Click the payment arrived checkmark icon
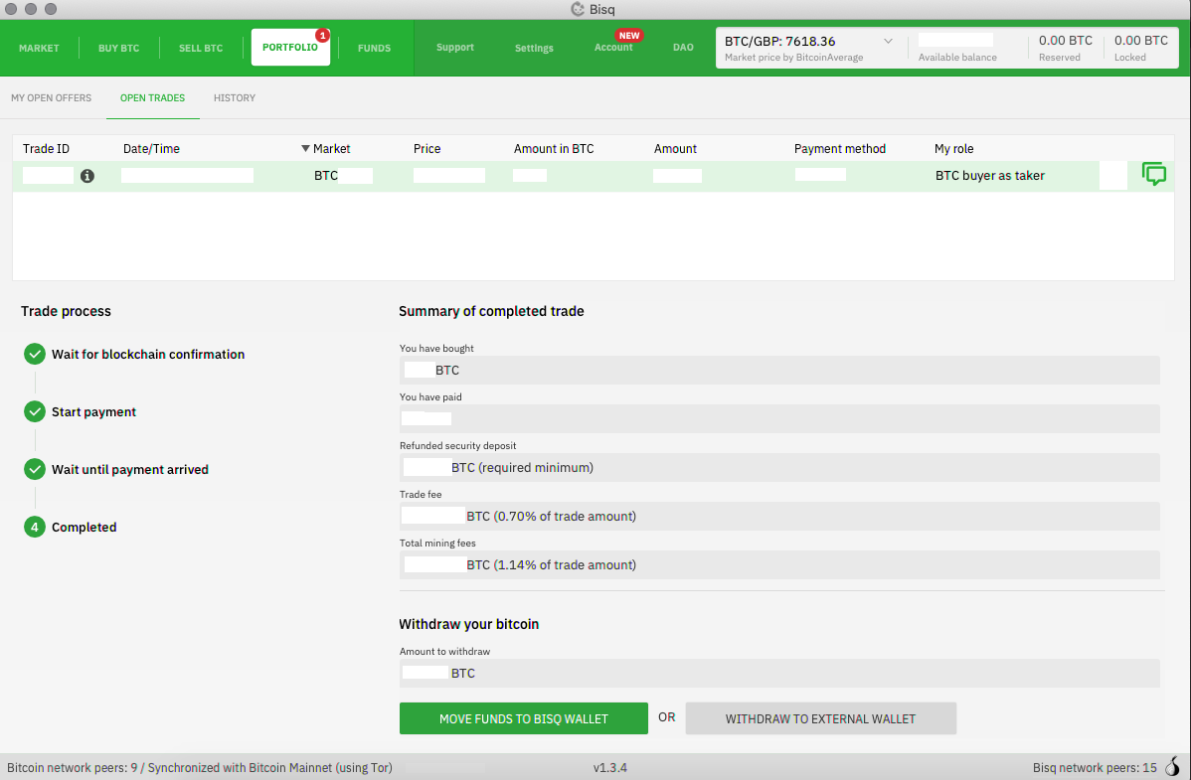The height and width of the screenshot is (780, 1191). pyautogui.click(x=34, y=469)
